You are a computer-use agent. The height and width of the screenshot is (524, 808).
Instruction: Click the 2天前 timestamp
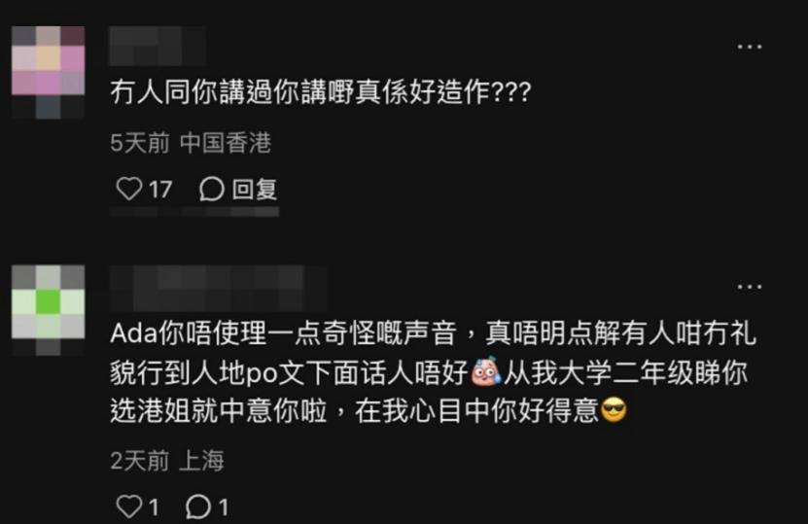pyautogui.click(x=140, y=460)
